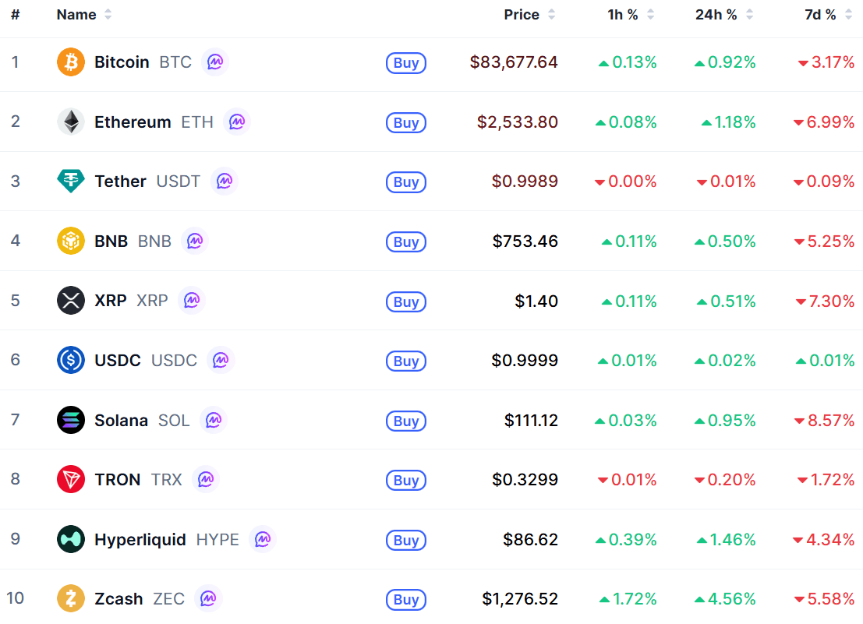Click the Buy button for Bitcoin
This screenshot has width=863, height=624.
(406, 62)
